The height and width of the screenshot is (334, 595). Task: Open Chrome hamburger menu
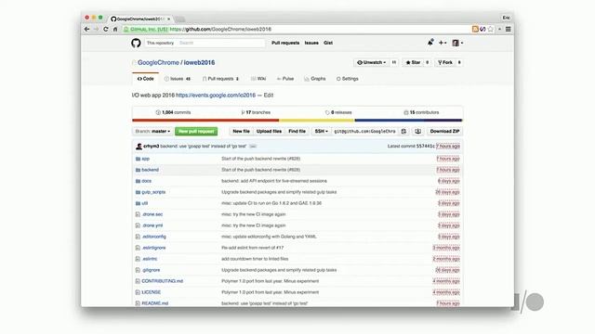(x=509, y=29)
